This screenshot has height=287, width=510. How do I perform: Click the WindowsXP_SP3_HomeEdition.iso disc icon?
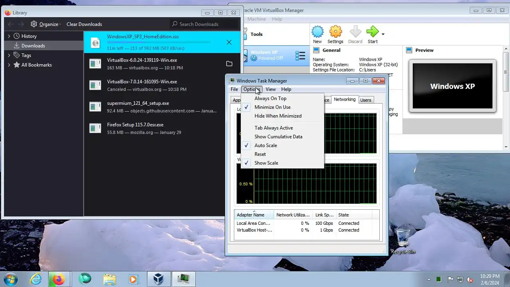tap(95, 43)
